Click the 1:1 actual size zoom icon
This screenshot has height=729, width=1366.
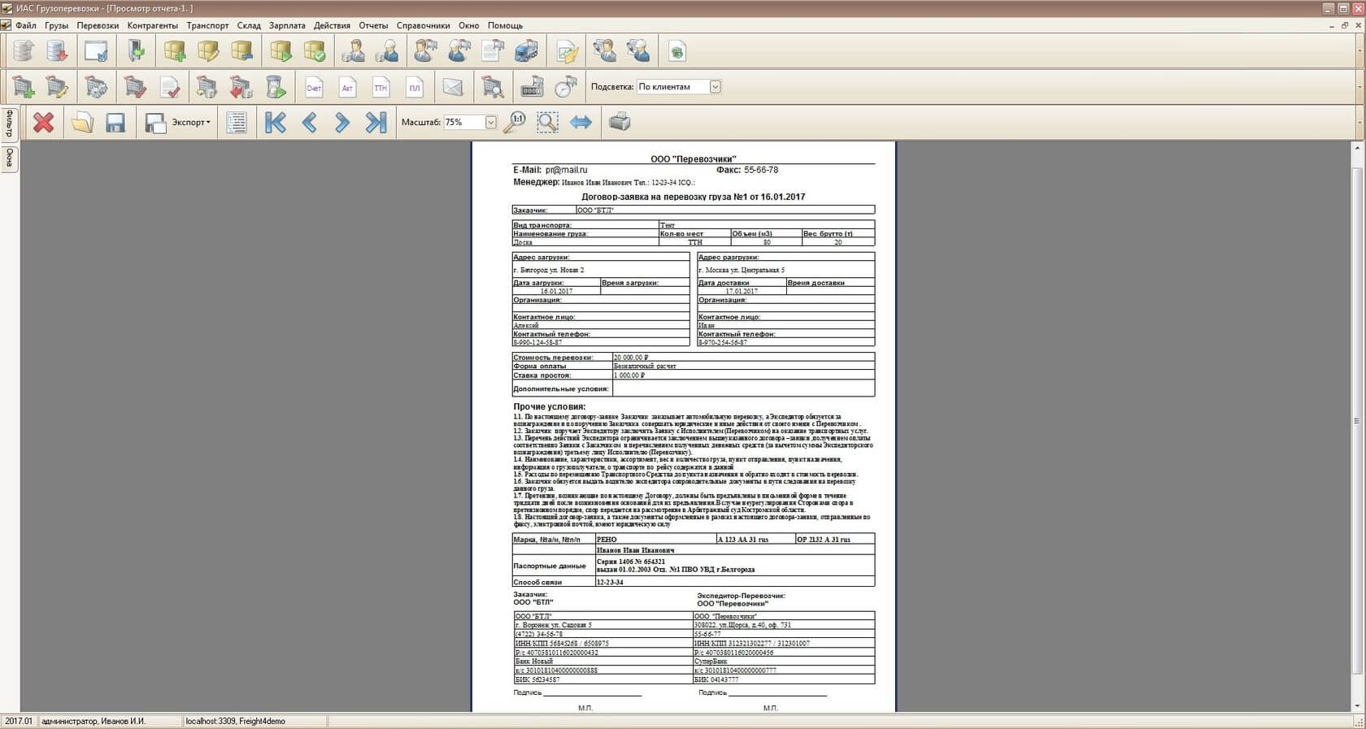click(x=514, y=122)
